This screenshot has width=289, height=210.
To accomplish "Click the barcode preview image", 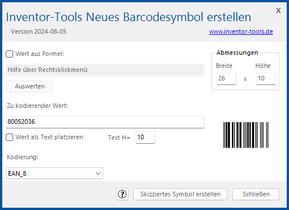I will point(246,135).
